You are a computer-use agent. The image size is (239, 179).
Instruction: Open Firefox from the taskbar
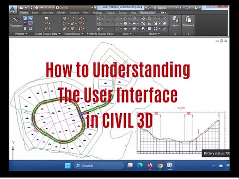point(150,166)
